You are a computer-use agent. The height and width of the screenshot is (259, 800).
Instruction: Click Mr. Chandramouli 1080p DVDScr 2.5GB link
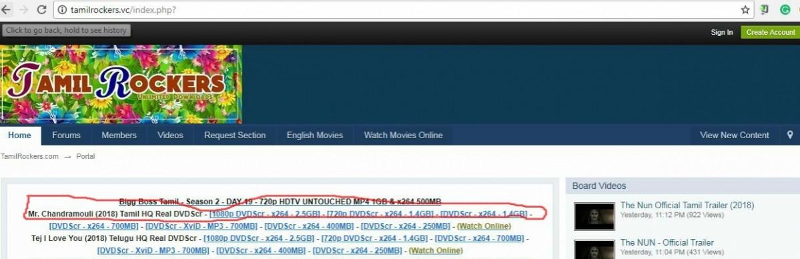(x=264, y=214)
